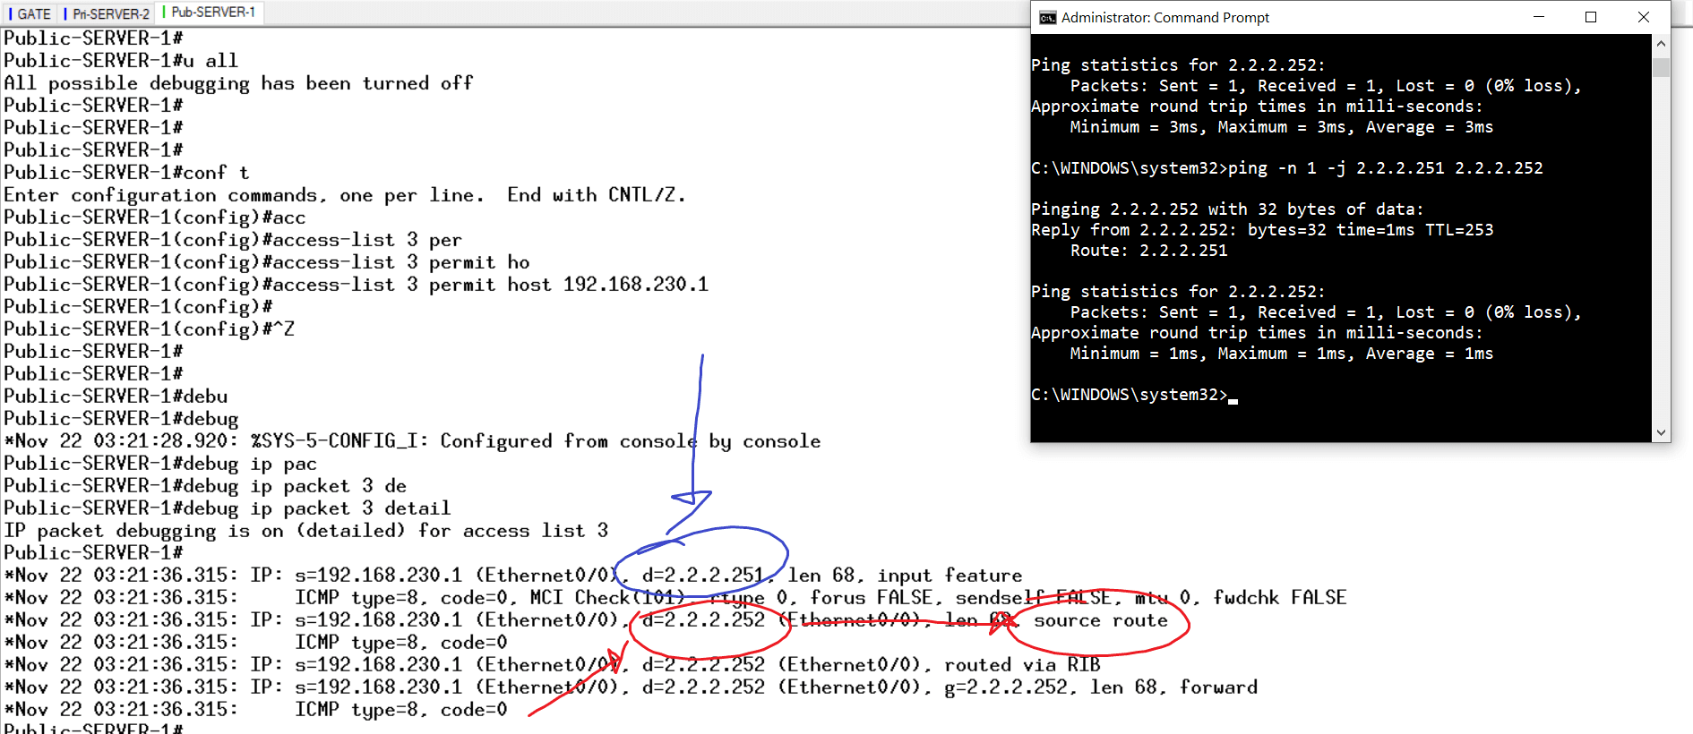This screenshot has width=1693, height=734.
Task: Click the 'Public-SERVER-1#conf t' line
Action: pos(126,173)
